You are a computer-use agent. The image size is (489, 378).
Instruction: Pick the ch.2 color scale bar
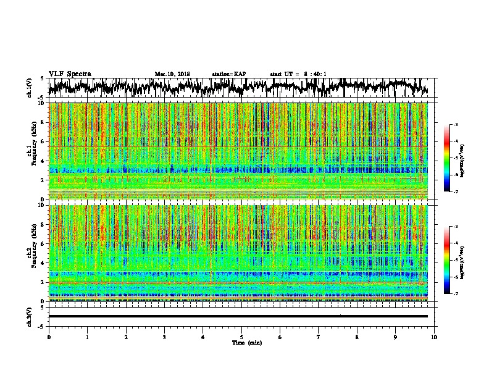[446, 260]
